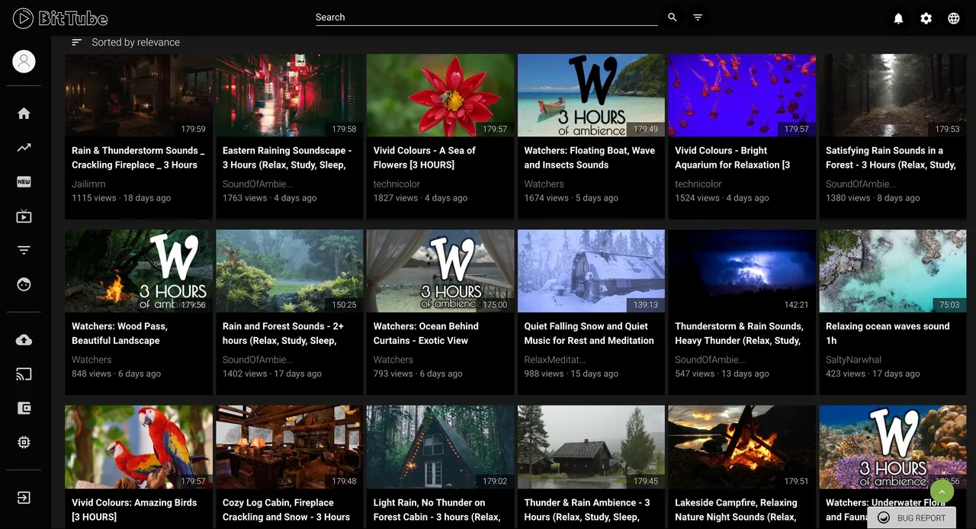Click the search magnifier icon

tap(672, 18)
